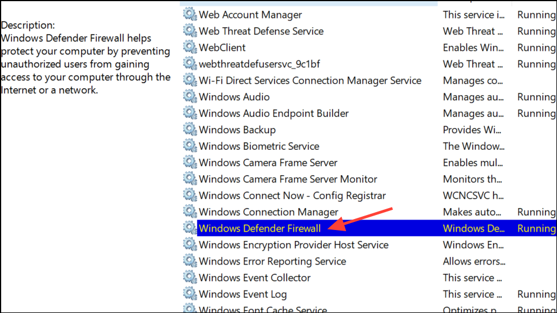
Task: Click the 'Provides Wi...' description cell
Action: [x=472, y=130]
